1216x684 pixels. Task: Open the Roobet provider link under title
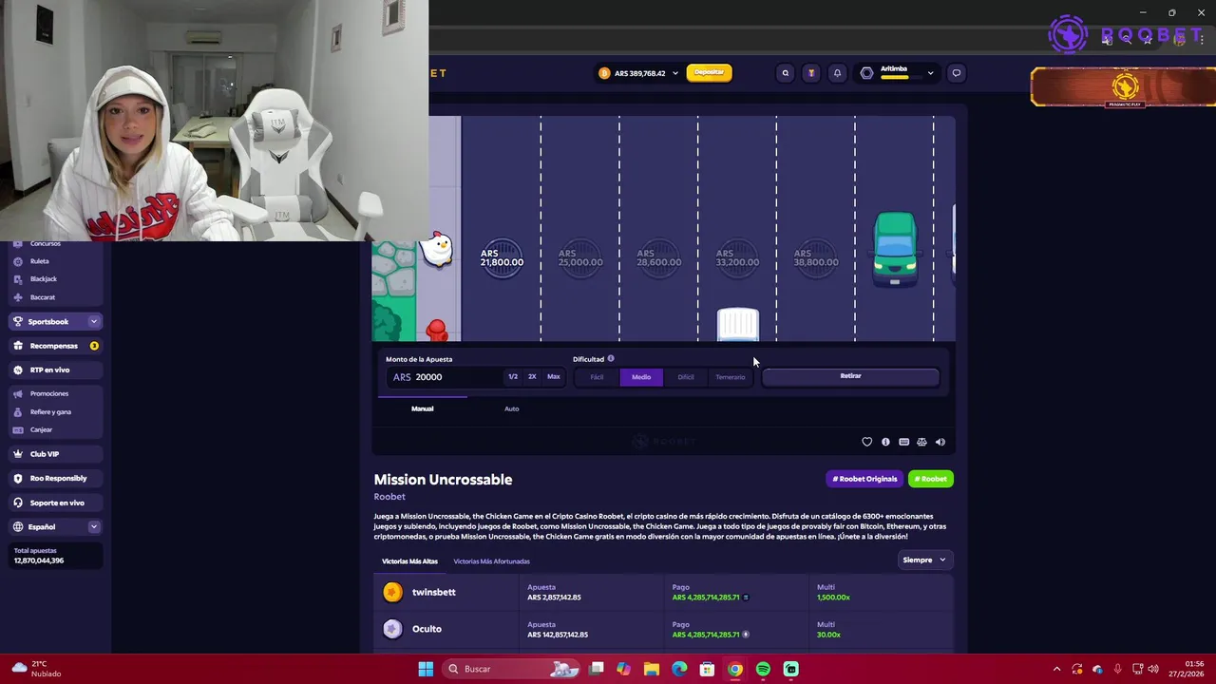point(389,497)
